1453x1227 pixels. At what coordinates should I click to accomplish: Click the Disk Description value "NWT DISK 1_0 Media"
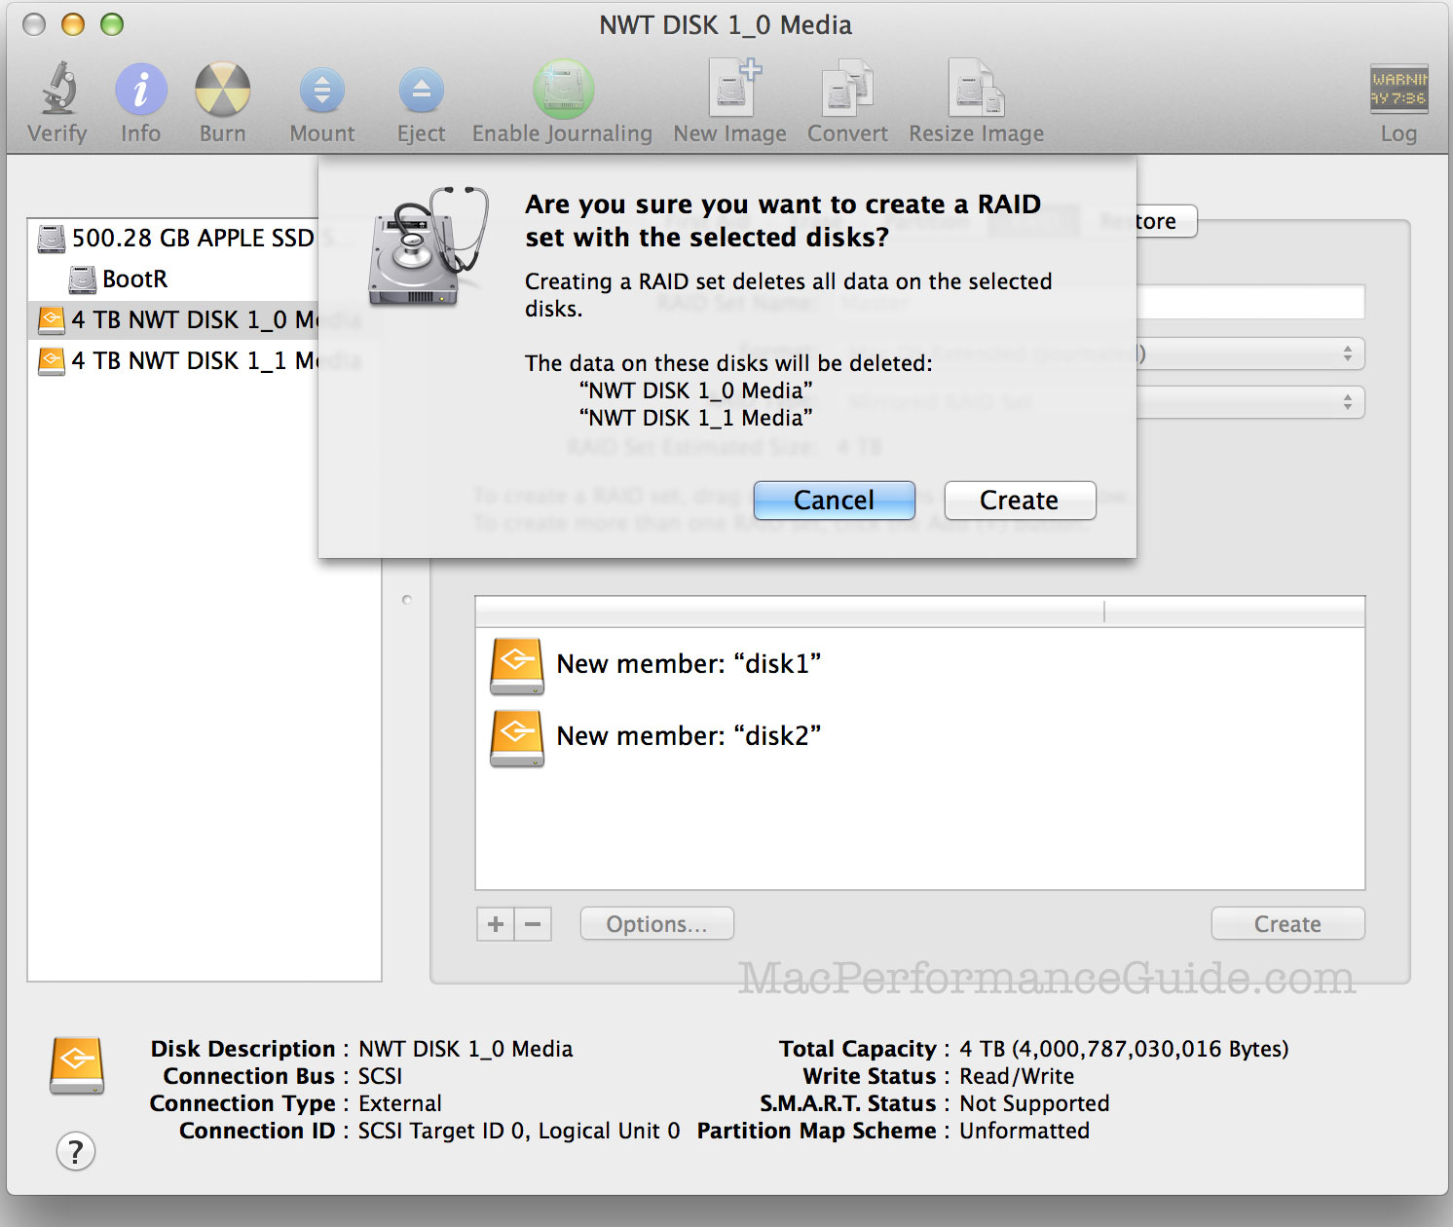[466, 1049]
